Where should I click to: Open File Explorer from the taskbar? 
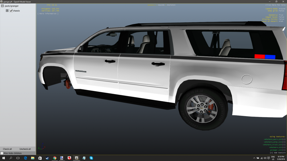(33, 158)
